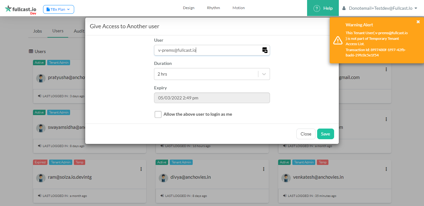Click the Transaction Id text in alert
Screen dimensions: 424x206
(x=376, y=52)
